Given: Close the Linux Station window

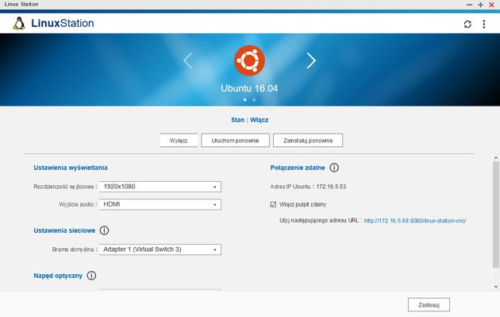Looking at the screenshot, I should click(492, 5).
